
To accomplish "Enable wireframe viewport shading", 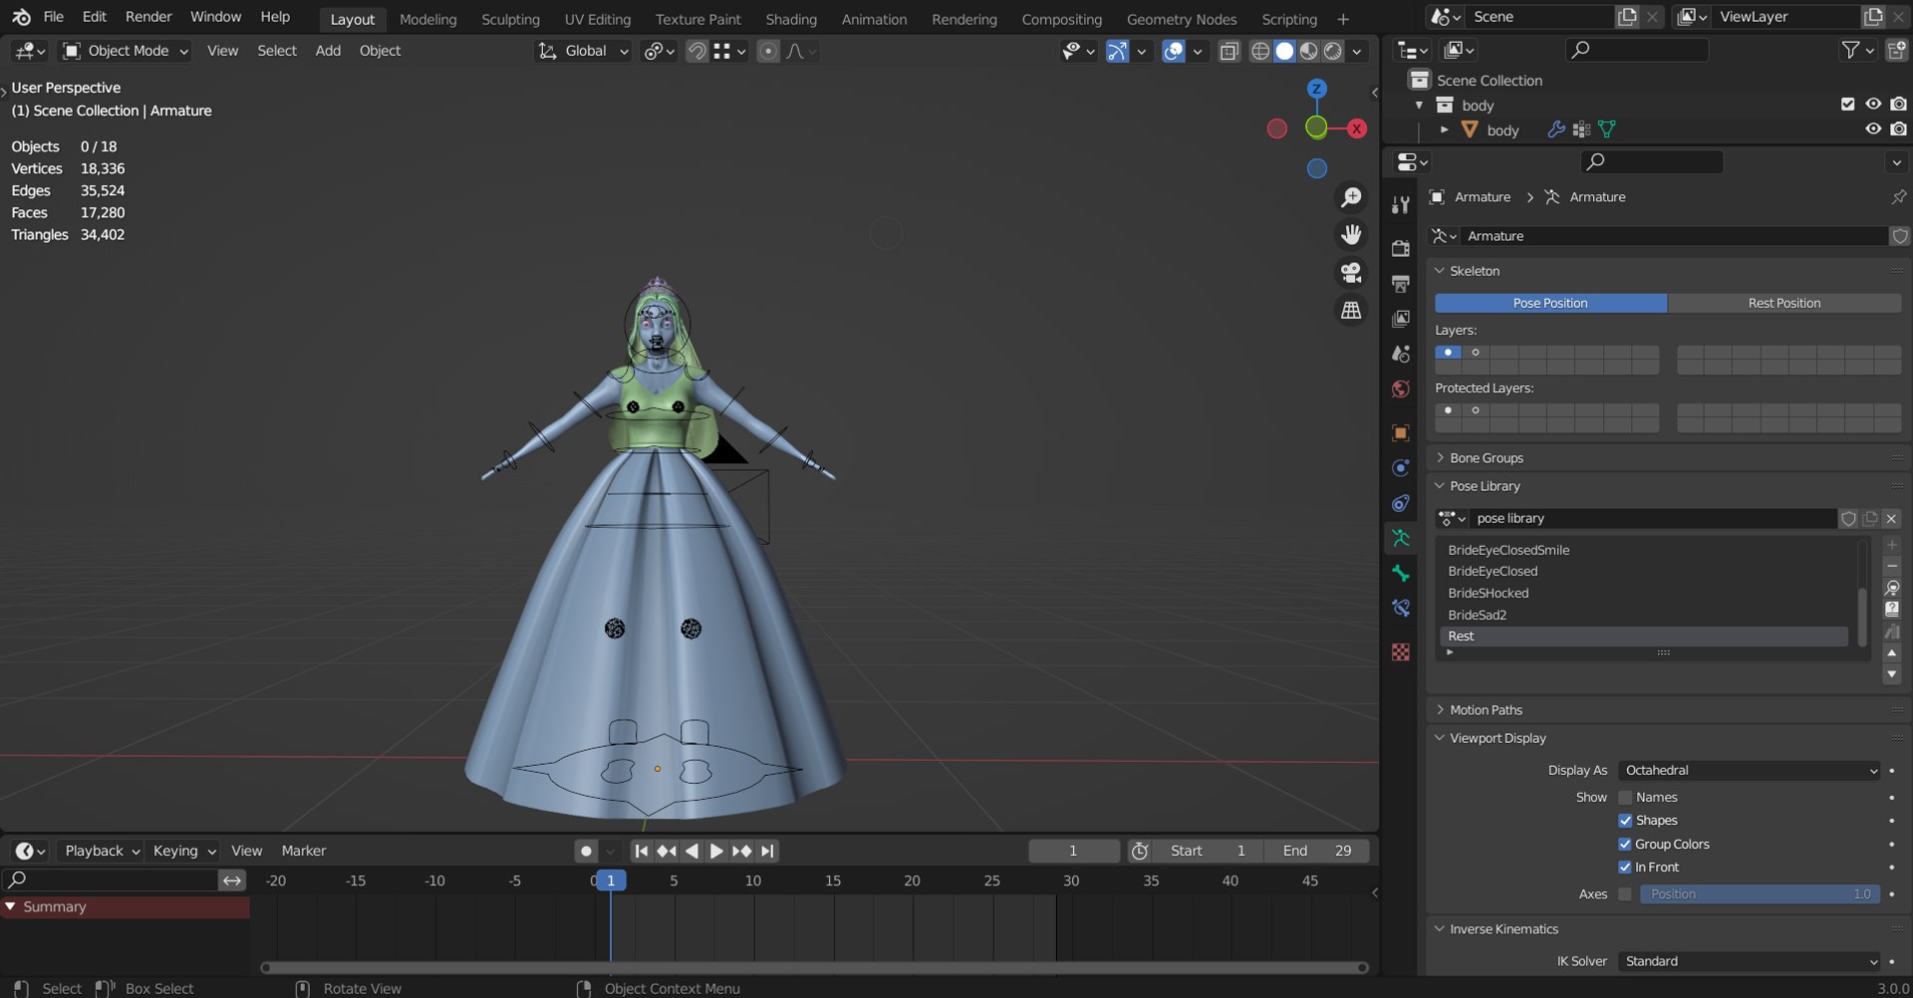I will tap(1260, 51).
